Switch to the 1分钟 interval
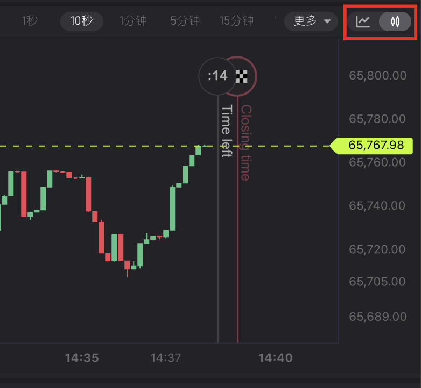421x388 pixels. click(133, 21)
